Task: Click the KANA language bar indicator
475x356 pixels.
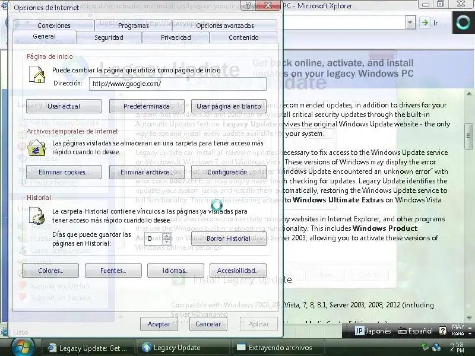Action: [458, 333]
